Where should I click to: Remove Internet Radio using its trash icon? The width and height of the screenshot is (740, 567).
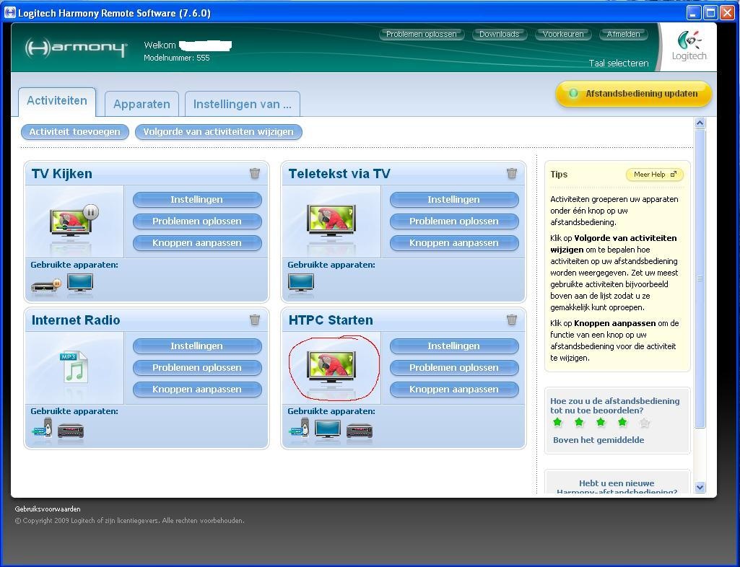pyautogui.click(x=255, y=320)
